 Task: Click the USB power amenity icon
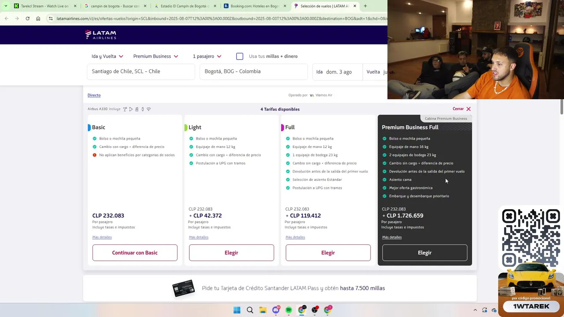point(142,109)
